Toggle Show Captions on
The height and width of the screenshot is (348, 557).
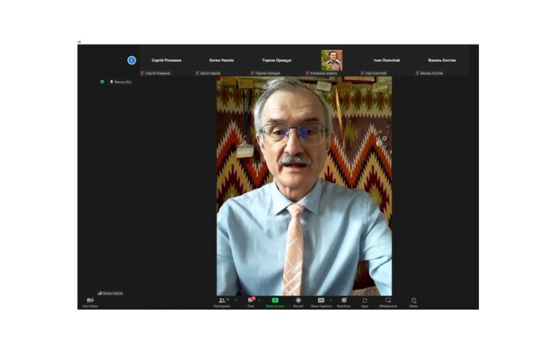320,301
